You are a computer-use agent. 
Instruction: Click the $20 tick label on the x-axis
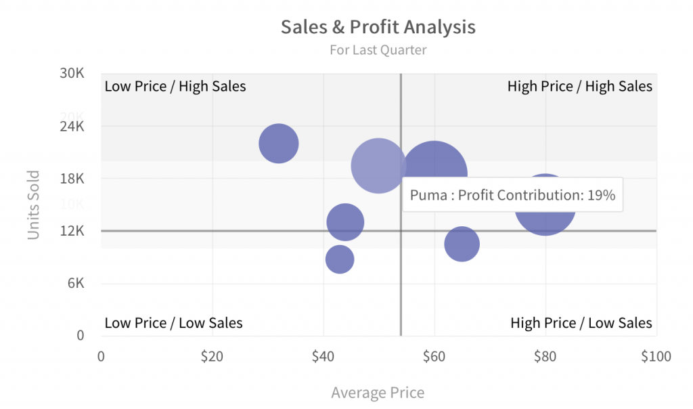[212, 357]
